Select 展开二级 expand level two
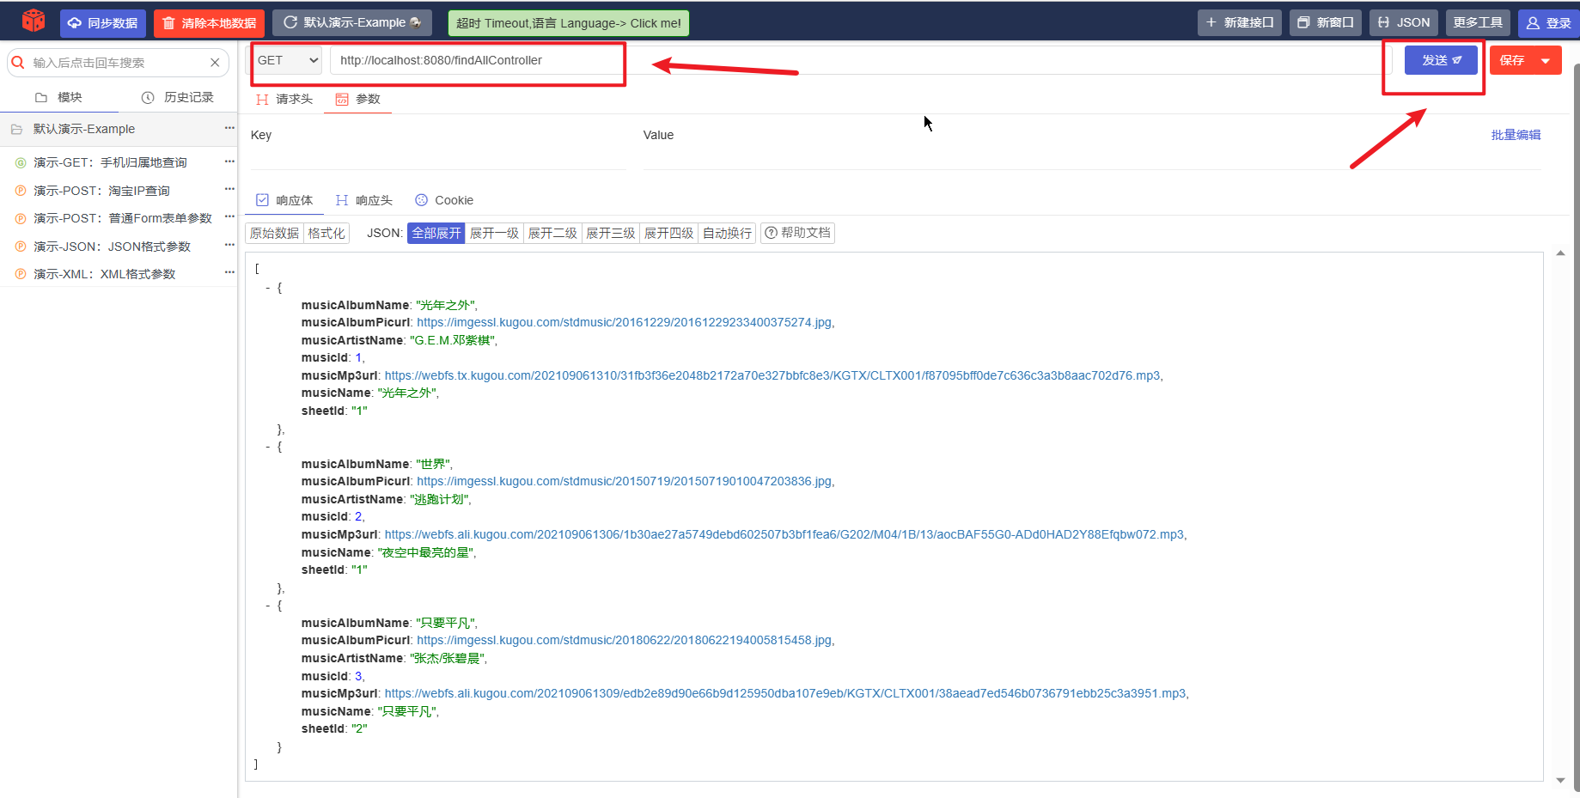Screen dimensions: 1580x798 point(552,233)
